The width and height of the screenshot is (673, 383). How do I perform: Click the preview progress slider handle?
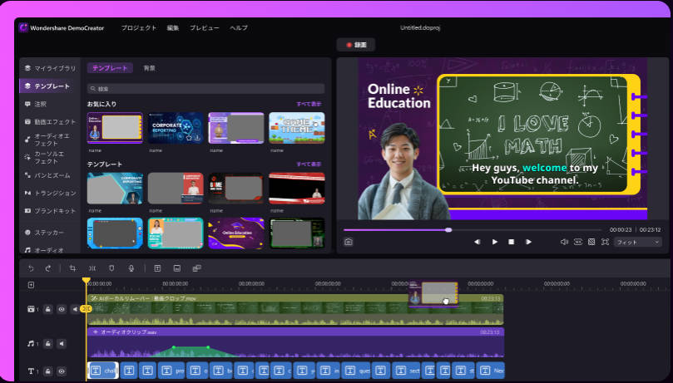pos(448,230)
